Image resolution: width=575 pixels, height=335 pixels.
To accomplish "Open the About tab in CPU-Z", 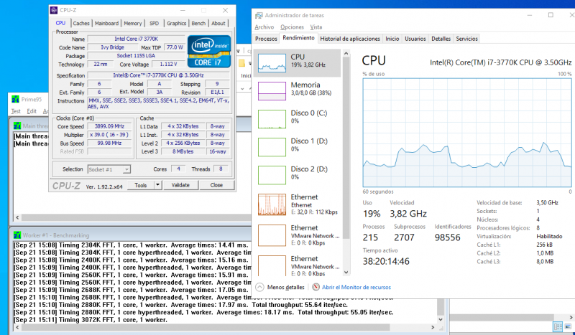I will [x=218, y=23].
